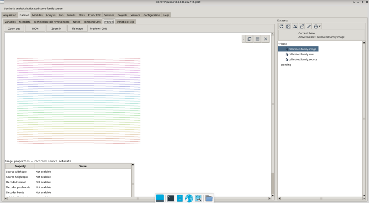Click the preview vertical scrollbar up arrow
The height and width of the screenshot is (203, 369).
[x=273, y=34]
